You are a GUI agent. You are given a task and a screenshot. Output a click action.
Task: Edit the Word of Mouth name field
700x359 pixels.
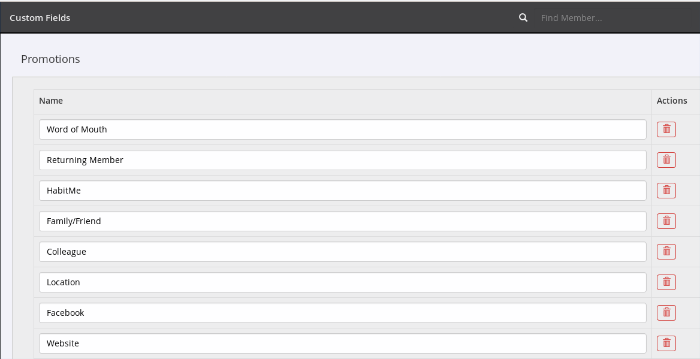point(342,129)
